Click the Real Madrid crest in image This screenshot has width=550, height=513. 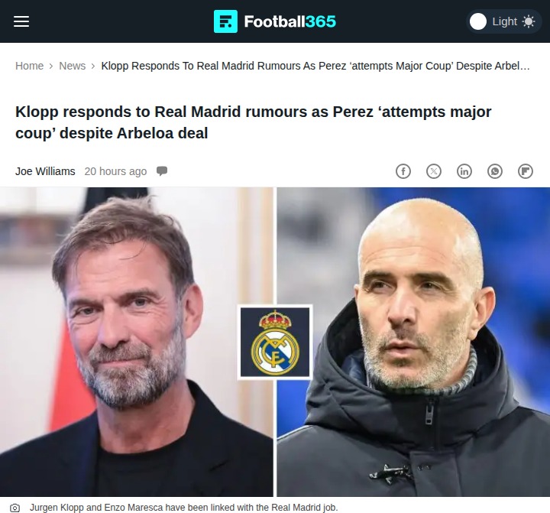click(x=275, y=342)
